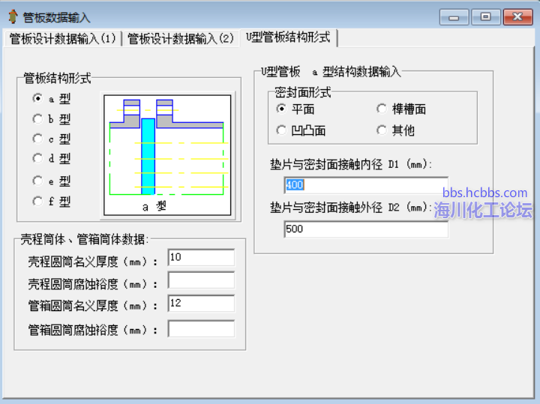Click the empty 管箱圆筒腐蚀裕度 field

coord(201,329)
